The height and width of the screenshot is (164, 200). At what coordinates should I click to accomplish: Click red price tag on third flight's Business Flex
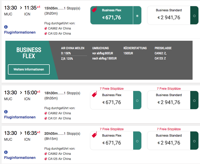tap(94, 135)
